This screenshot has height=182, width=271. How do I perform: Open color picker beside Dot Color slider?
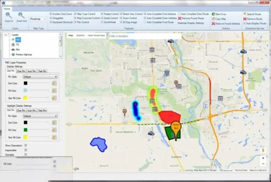click(54, 83)
